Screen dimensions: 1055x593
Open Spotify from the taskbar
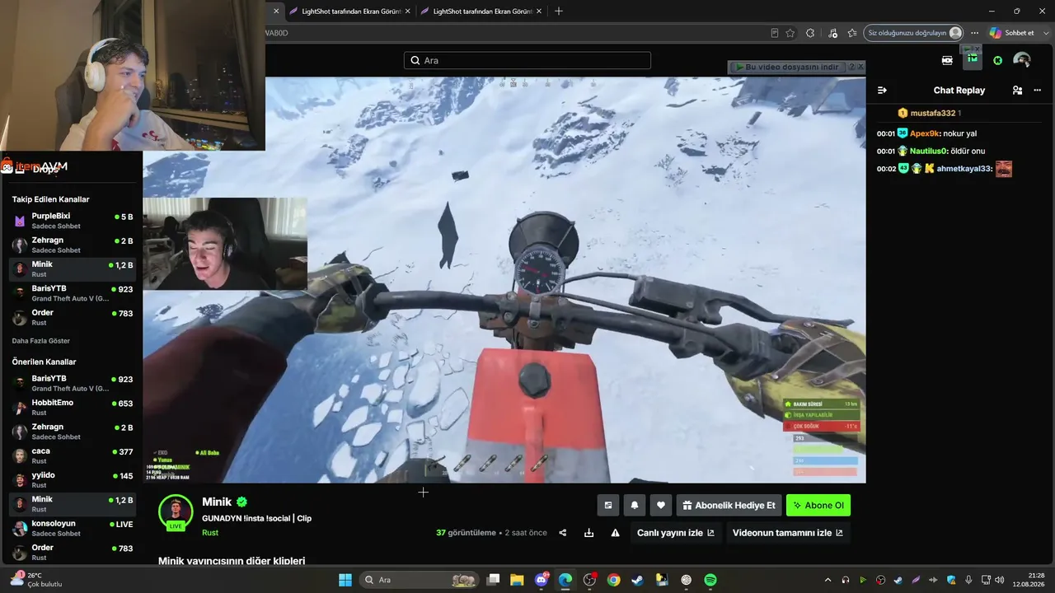tap(710, 580)
